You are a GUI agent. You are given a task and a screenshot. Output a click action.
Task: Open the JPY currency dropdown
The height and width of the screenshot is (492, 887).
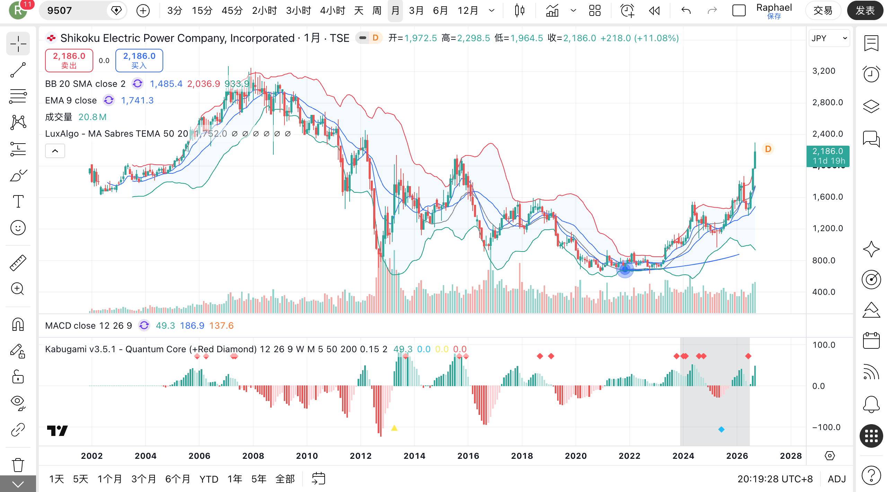(829, 38)
